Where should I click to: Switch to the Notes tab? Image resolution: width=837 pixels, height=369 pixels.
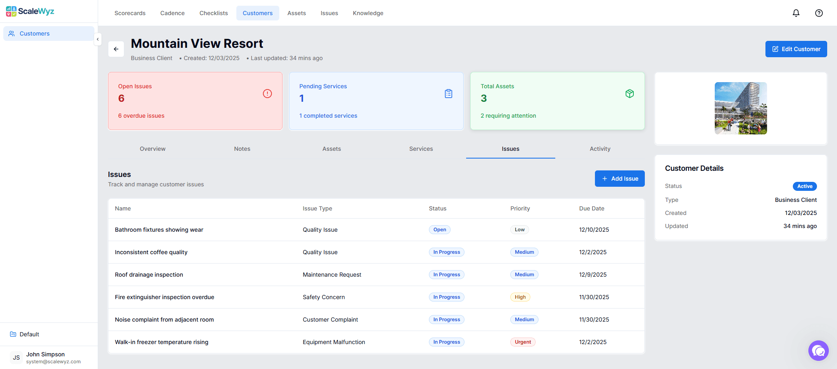[242, 149]
